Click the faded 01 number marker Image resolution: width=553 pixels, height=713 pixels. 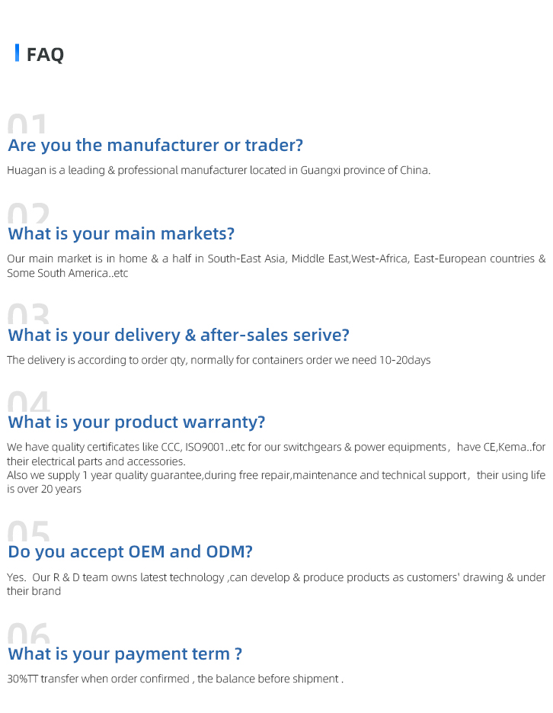(x=27, y=125)
